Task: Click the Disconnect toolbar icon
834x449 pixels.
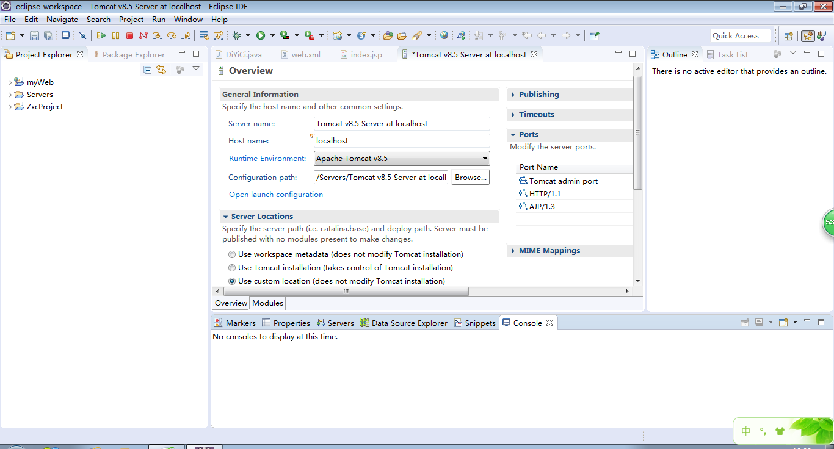Action: [143, 35]
